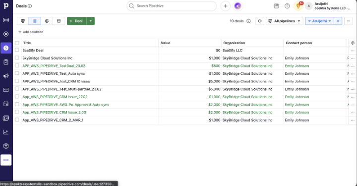
Task: Switch to list view
Action: (x=35, y=21)
